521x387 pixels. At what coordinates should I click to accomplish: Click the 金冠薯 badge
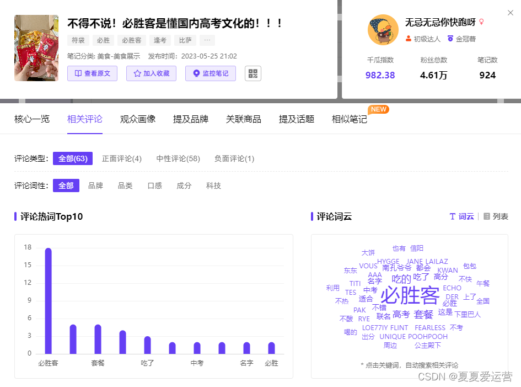coord(462,39)
